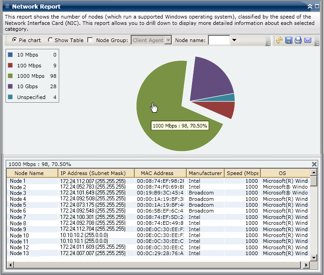Enable the Node Group checkbox
Screen dimensions: 324x275
[90, 40]
